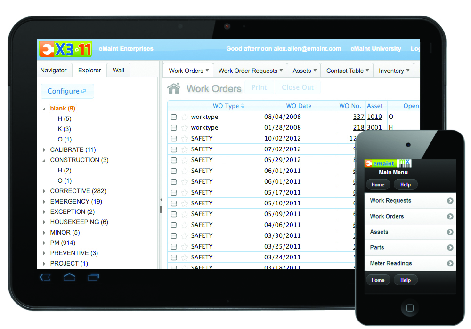Select checkbox of SAFETY 10/02/2012 row
This screenshot has width=471, height=329.
[x=174, y=139]
